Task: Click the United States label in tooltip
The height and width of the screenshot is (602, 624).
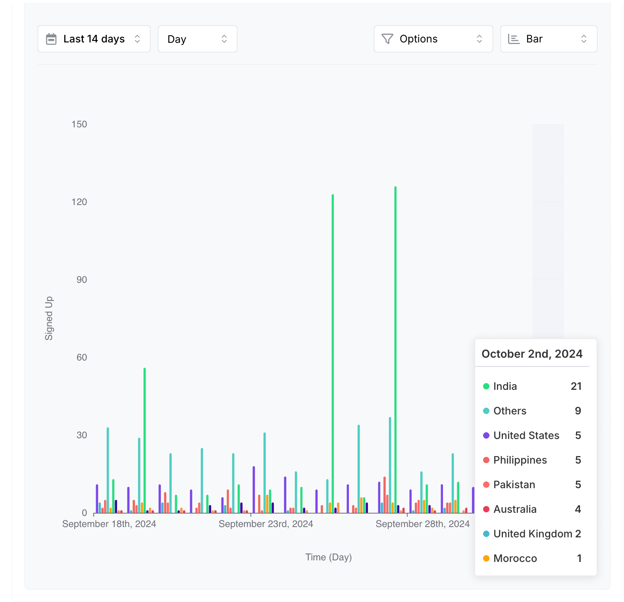Action: 526,435
